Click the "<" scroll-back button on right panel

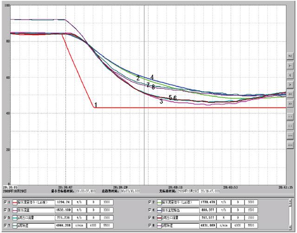coord(291,74)
